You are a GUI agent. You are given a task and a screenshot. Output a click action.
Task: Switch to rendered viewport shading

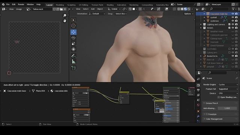[x=189, y=9]
